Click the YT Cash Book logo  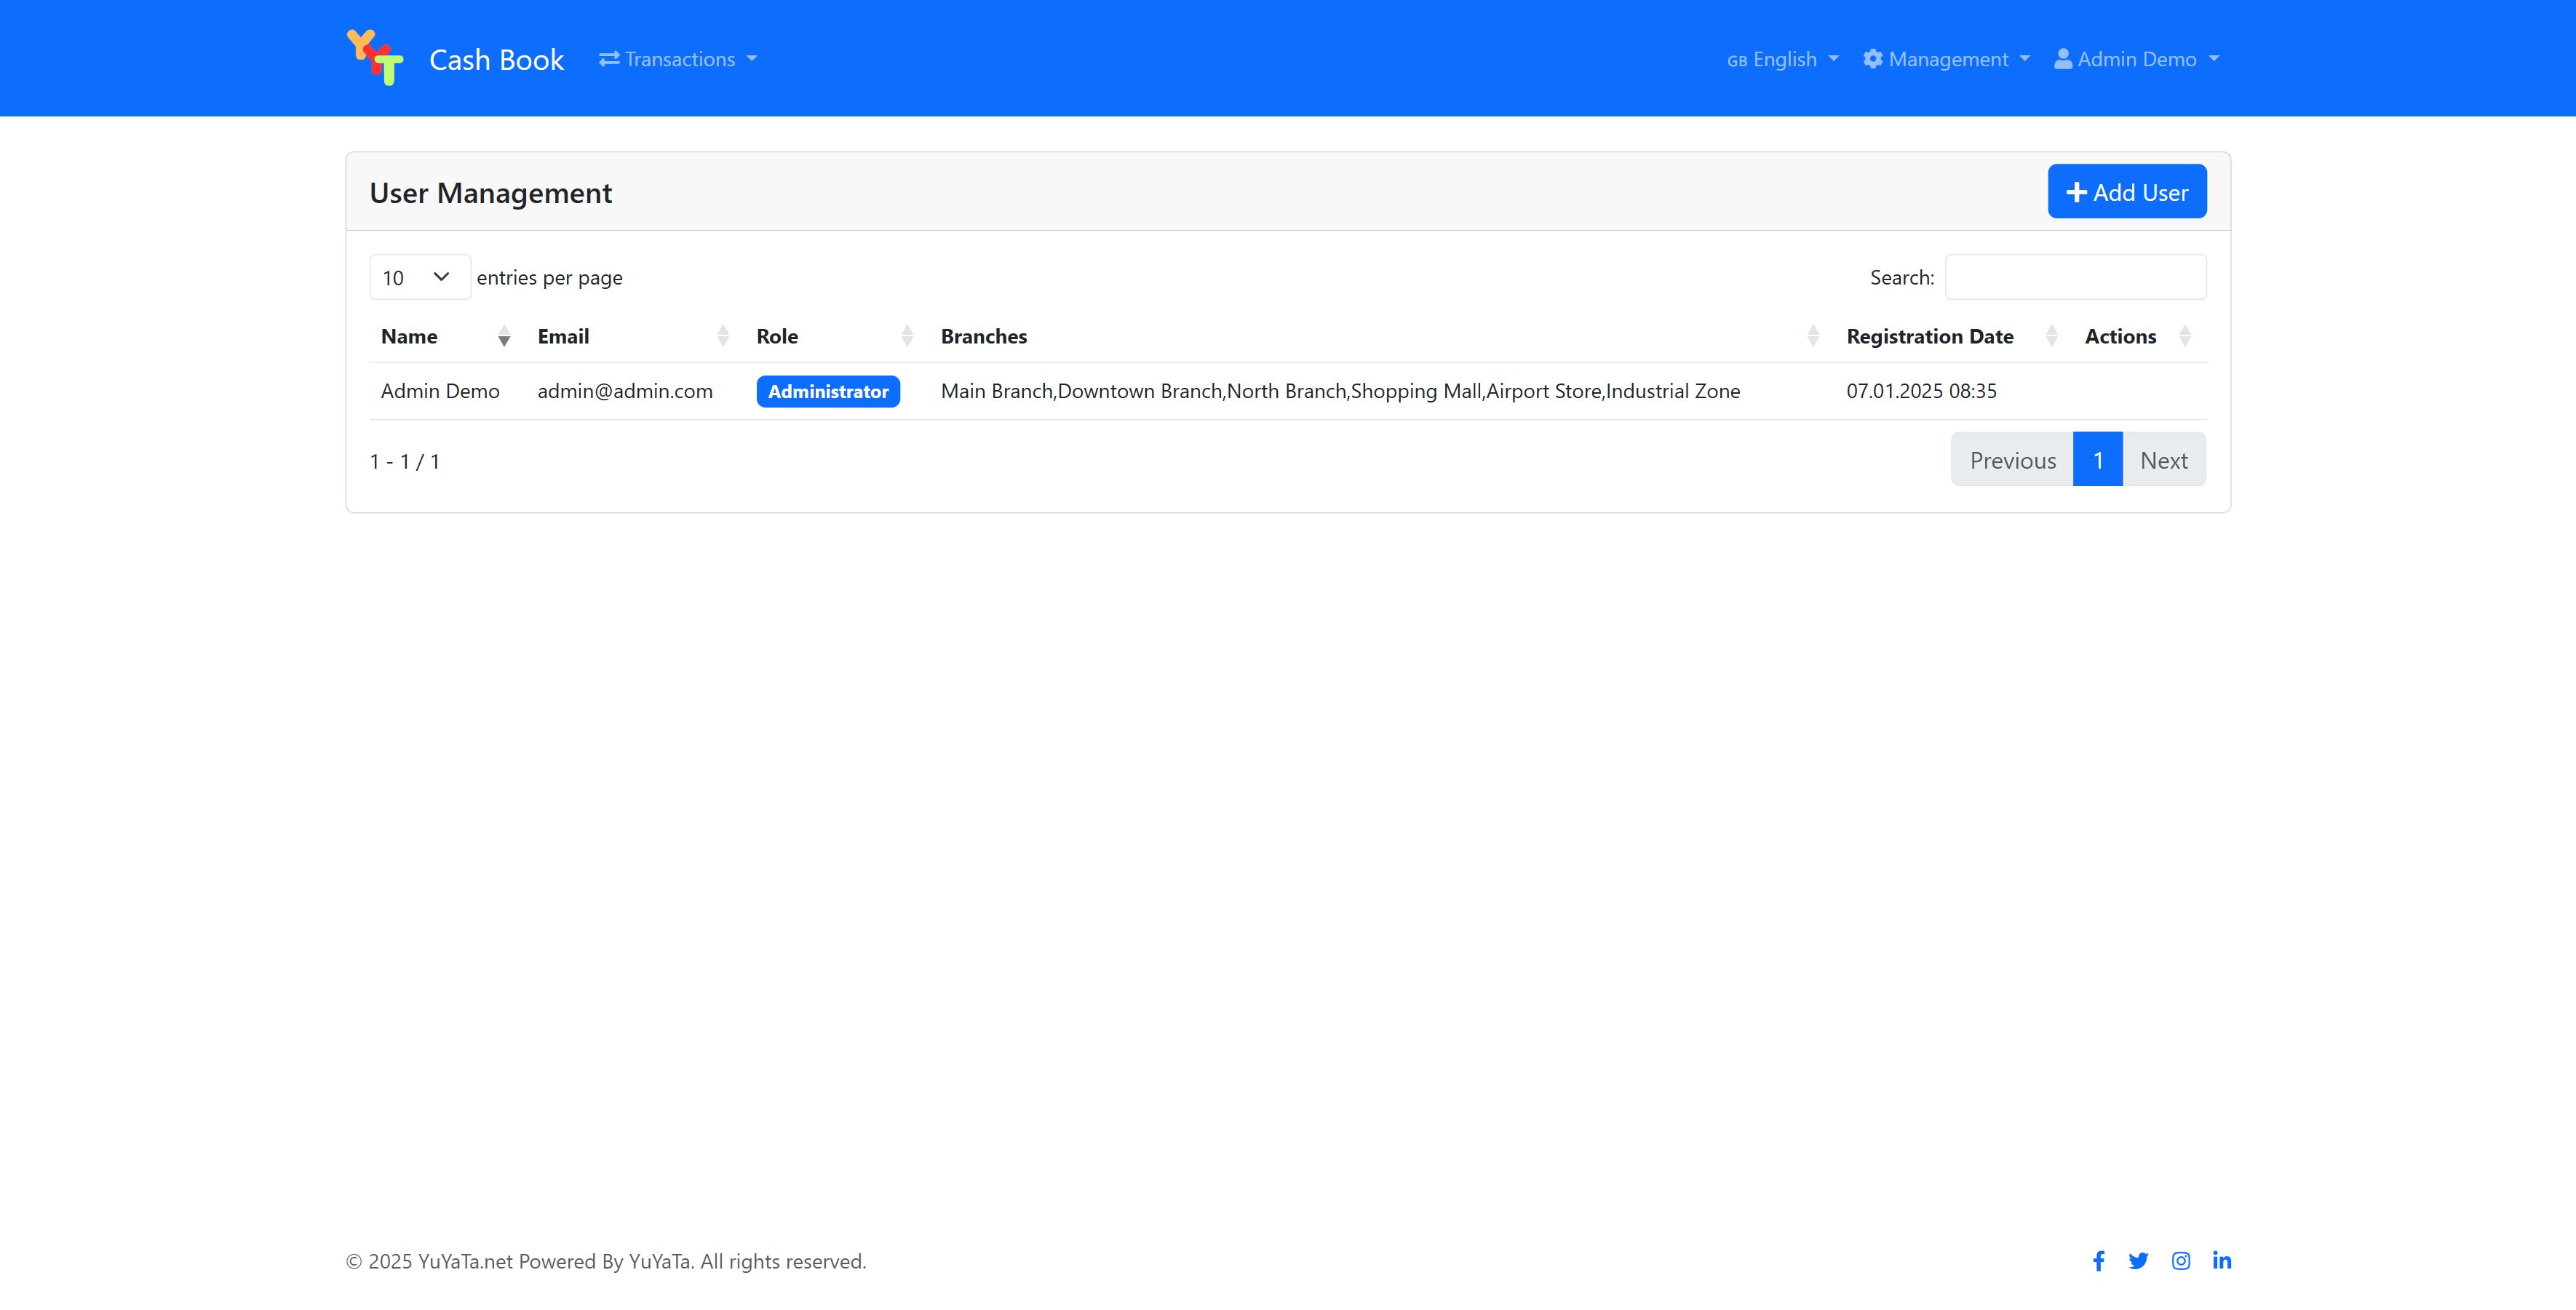[x=375, y=58]
